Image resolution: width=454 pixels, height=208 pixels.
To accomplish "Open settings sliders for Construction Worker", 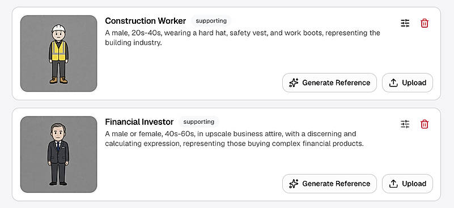I will [x=405, y=23].
